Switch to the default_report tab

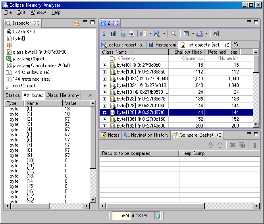pyautogui.click(x=123, y=45)
